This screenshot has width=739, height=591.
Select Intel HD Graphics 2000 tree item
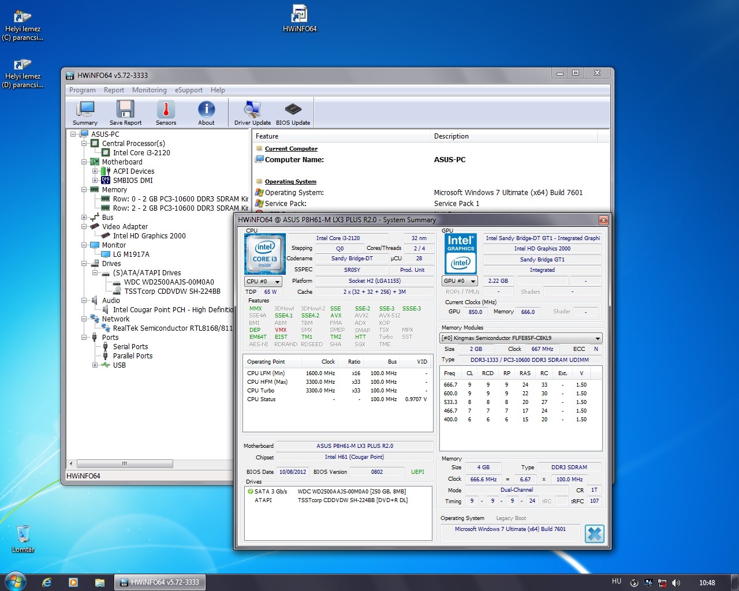tap(149, 236)
